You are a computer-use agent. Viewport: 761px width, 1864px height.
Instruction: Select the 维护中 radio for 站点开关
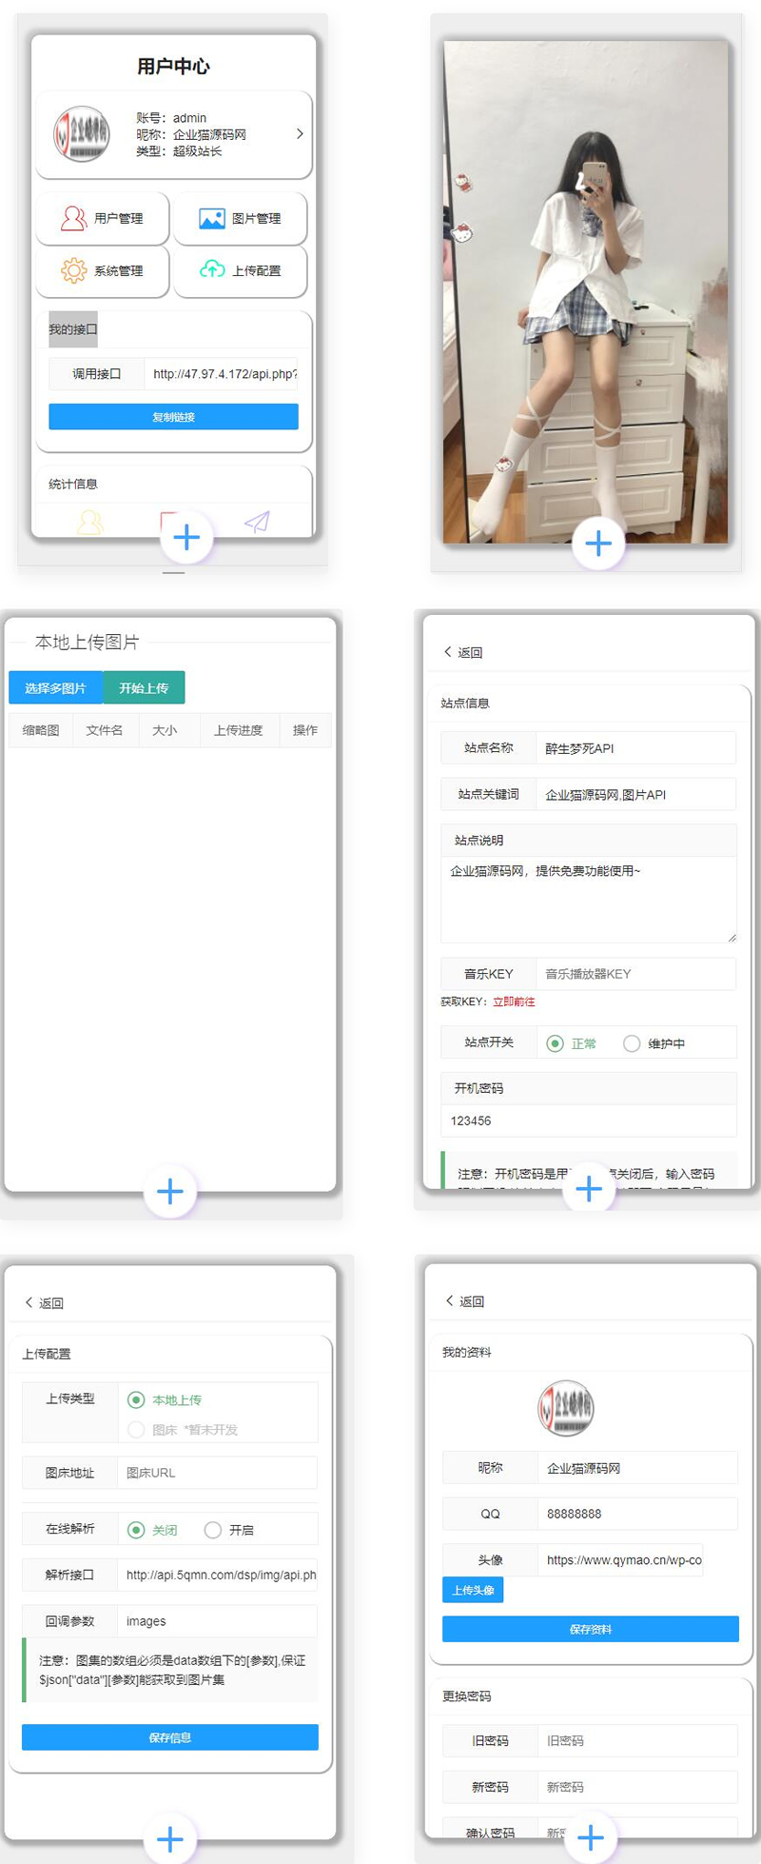632,1043
